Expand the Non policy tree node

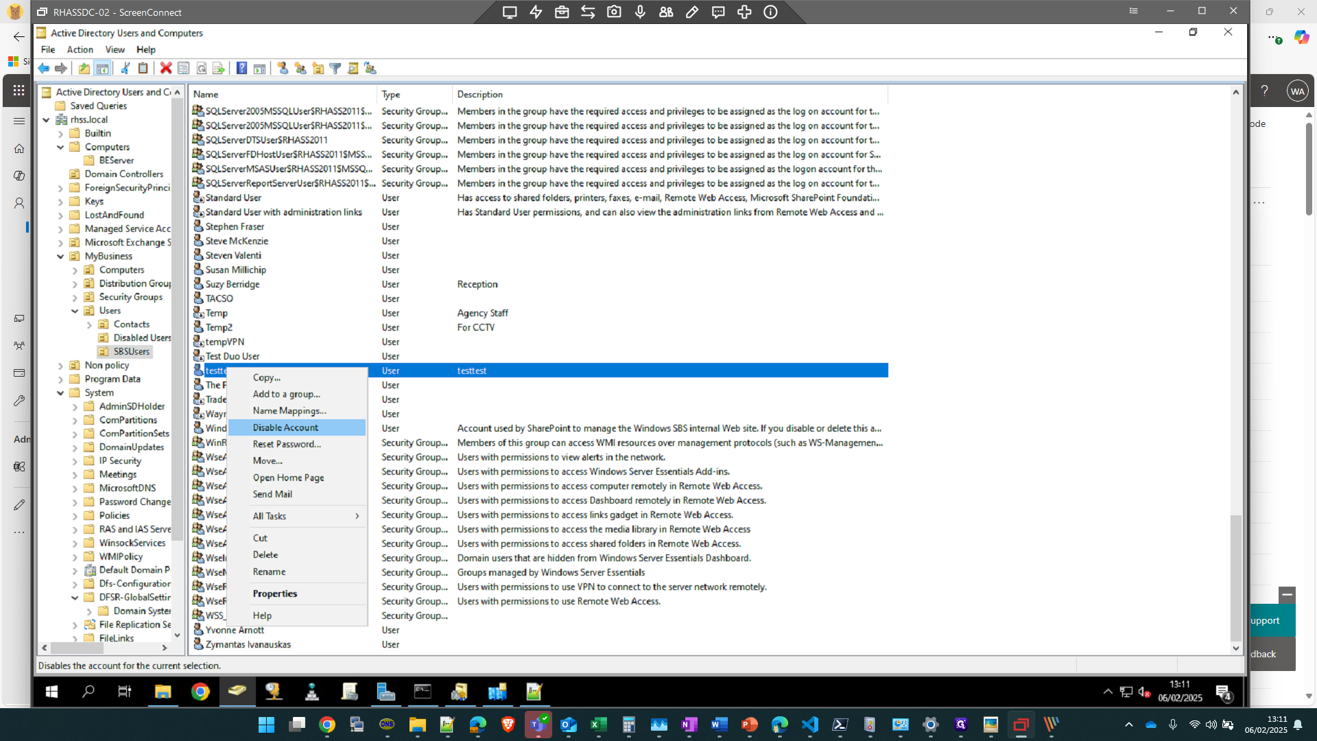pyautogui.click(x=60, y=366)
